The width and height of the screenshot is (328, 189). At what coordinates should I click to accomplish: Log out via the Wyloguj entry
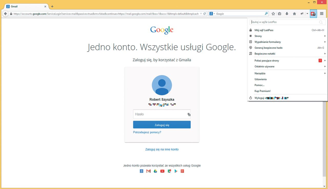[x=287, y=98]
